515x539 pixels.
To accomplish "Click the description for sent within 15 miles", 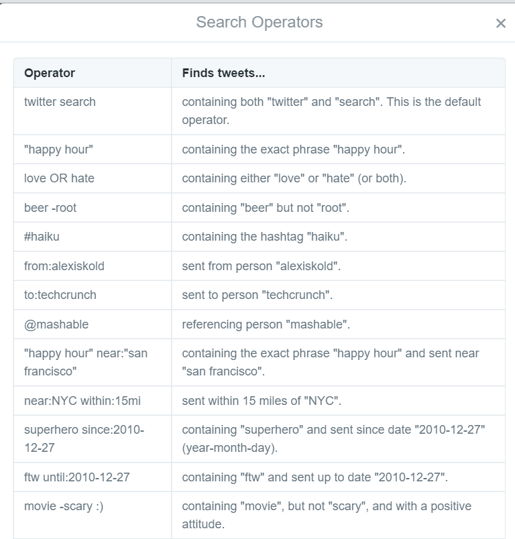I will (x=262, y=401).
